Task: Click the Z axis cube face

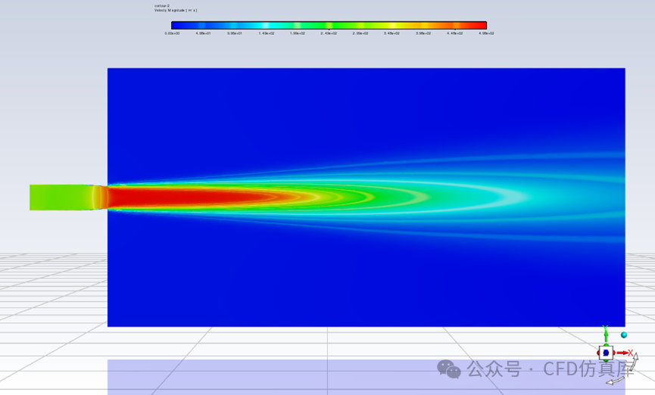Action: coord(606,353)
